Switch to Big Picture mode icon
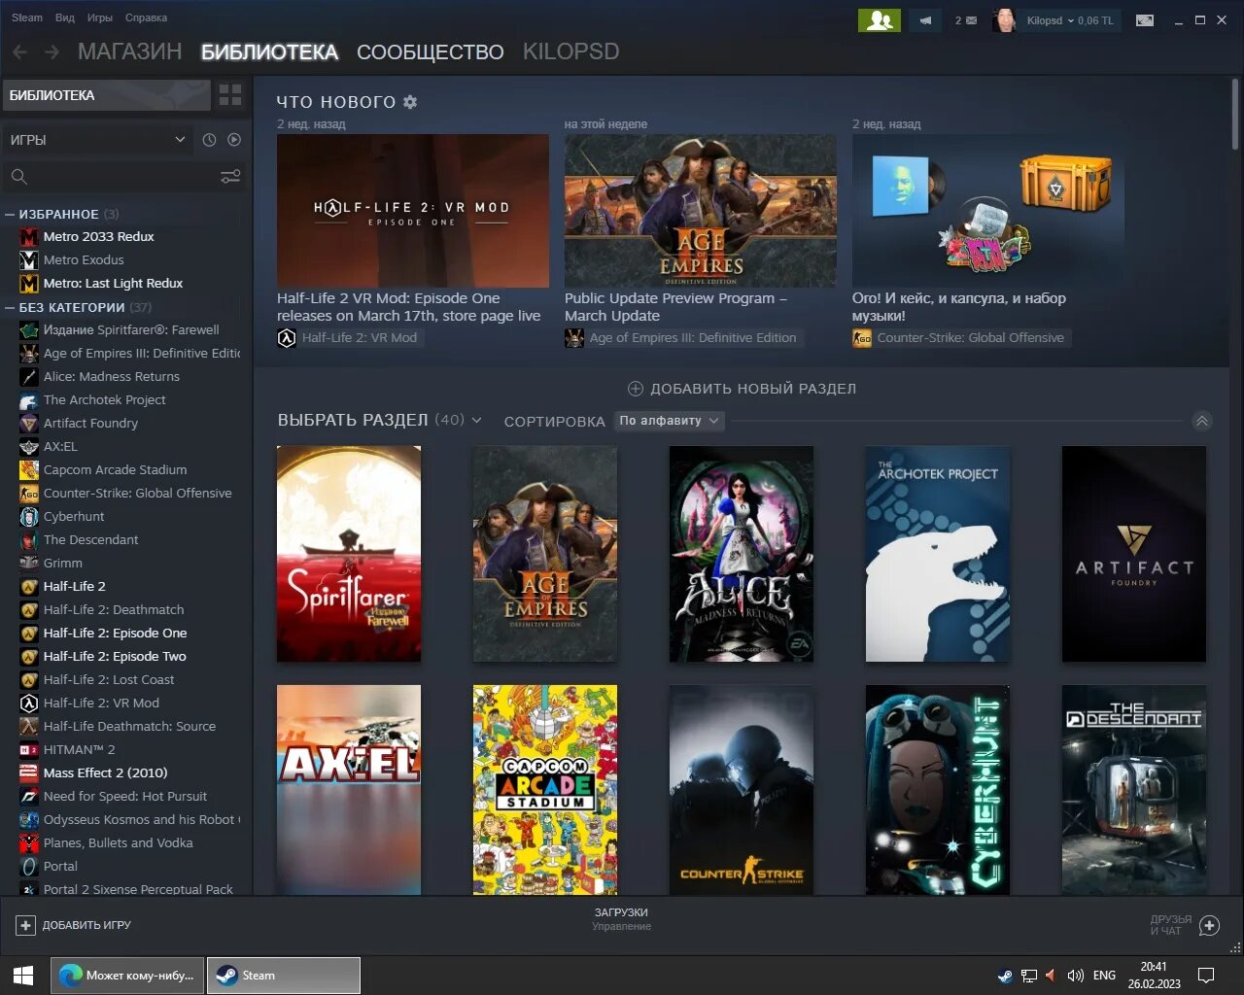The height and width of the screenshot is (995, 1244). (x=1145, y=20)
